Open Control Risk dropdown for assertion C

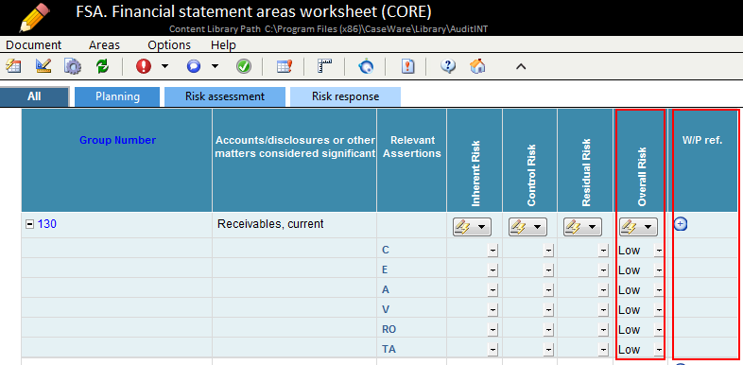[x=548, y=251]
